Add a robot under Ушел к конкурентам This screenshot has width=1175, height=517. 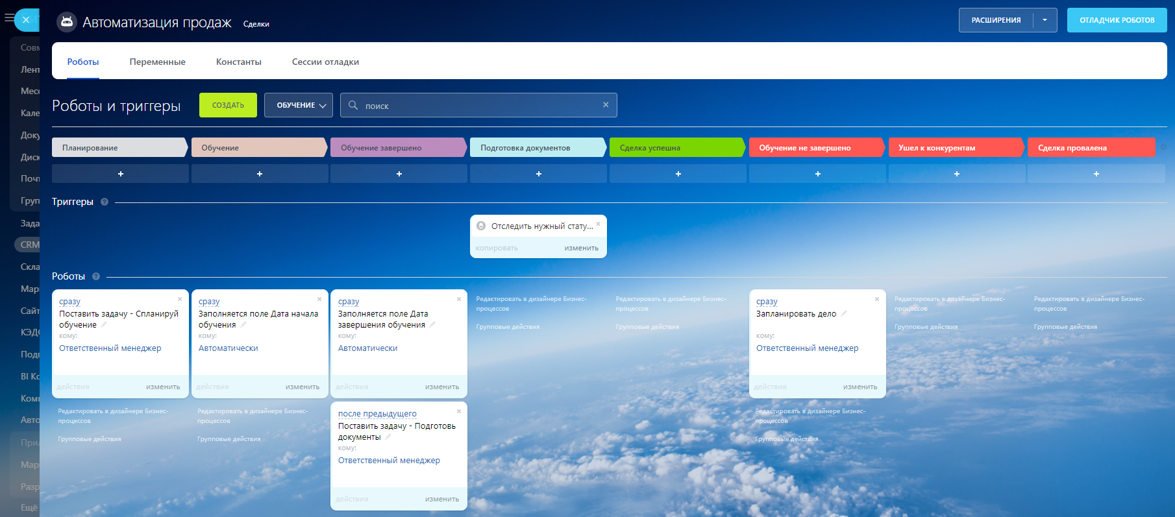point(957,174)
